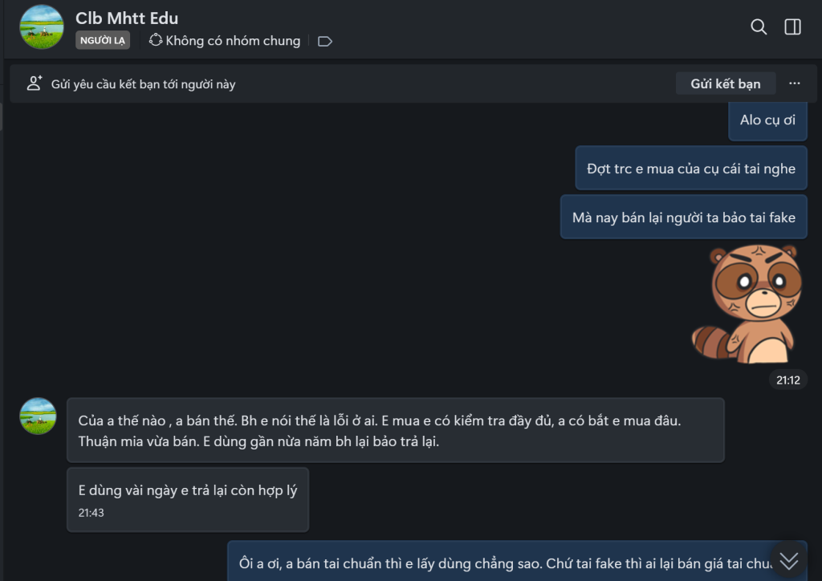Click the add friend person icon

(35, 83)
